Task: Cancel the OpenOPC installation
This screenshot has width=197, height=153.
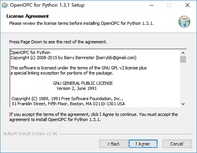Action: pyautogui.click(x=177, y=144)
